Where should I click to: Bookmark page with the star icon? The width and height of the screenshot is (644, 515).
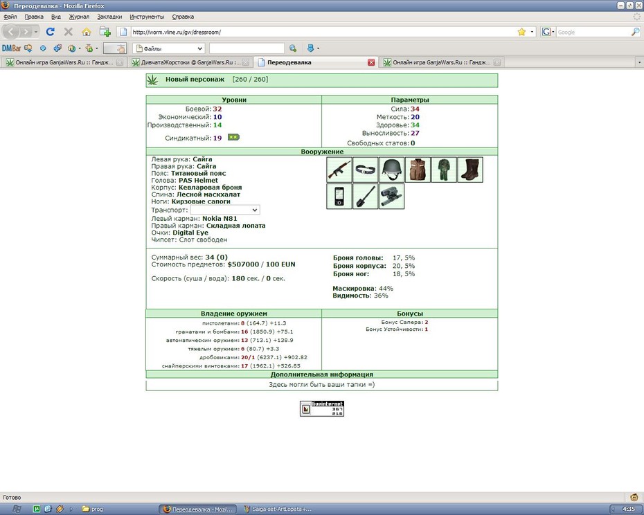(521, 32)
